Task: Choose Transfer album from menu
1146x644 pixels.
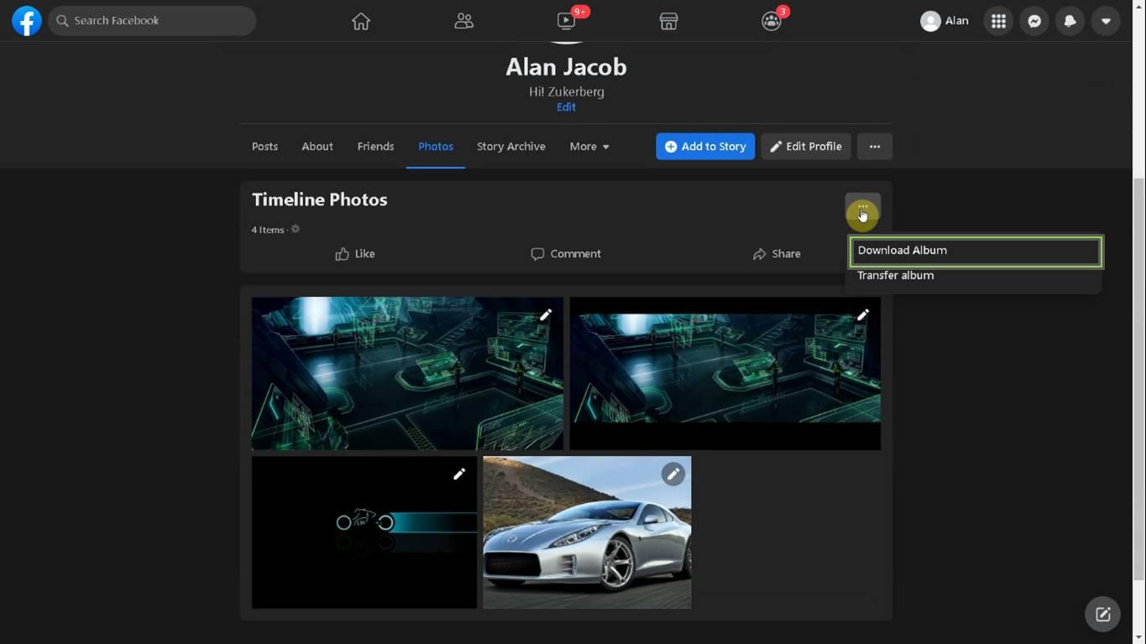Action: (976, 276)
